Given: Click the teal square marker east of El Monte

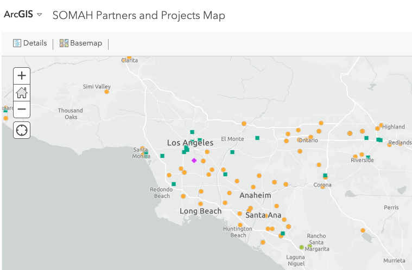Looking at the screenshot, I should 257,138.
